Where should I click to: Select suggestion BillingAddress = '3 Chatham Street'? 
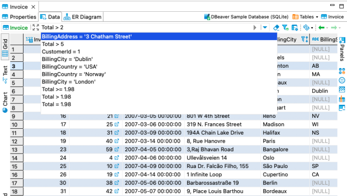159,37
